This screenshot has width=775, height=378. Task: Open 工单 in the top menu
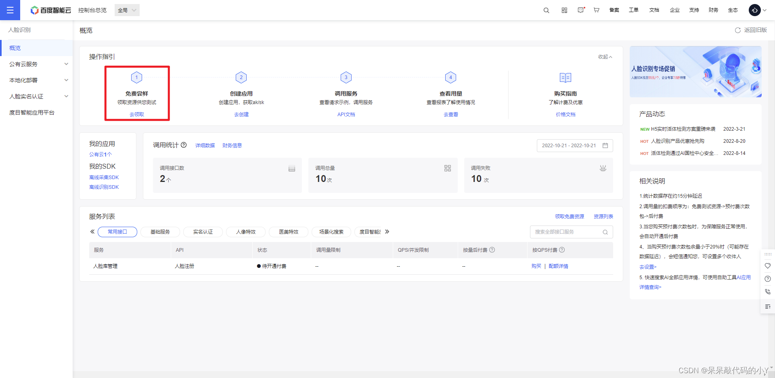tap(634, 10)
